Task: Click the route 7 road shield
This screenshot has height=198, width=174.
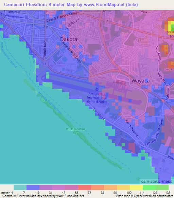Action: pyautogui.click(x=107, y=21)
